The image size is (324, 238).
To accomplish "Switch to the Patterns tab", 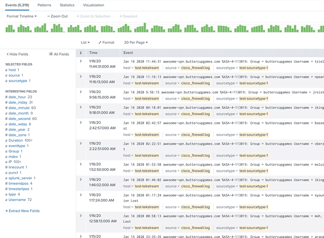I will [x=44, y=5].
